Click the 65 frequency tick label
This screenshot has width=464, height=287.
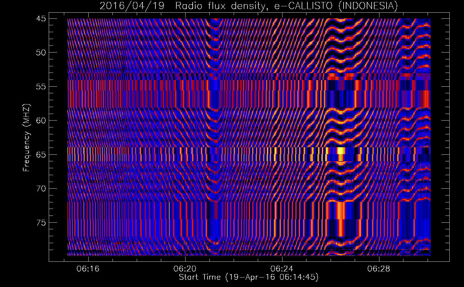pos(41,155)
